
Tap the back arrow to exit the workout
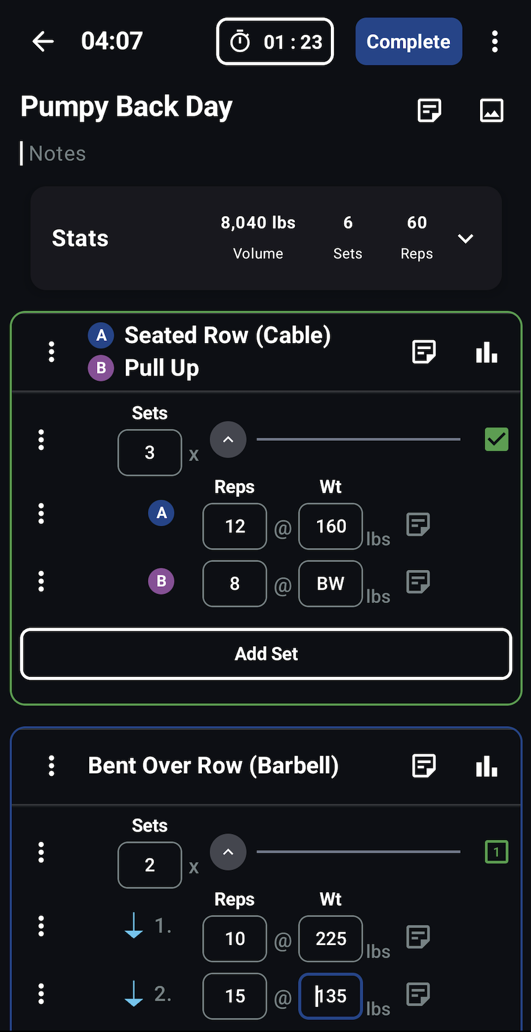pyautogui.click(x=41, y=41)
